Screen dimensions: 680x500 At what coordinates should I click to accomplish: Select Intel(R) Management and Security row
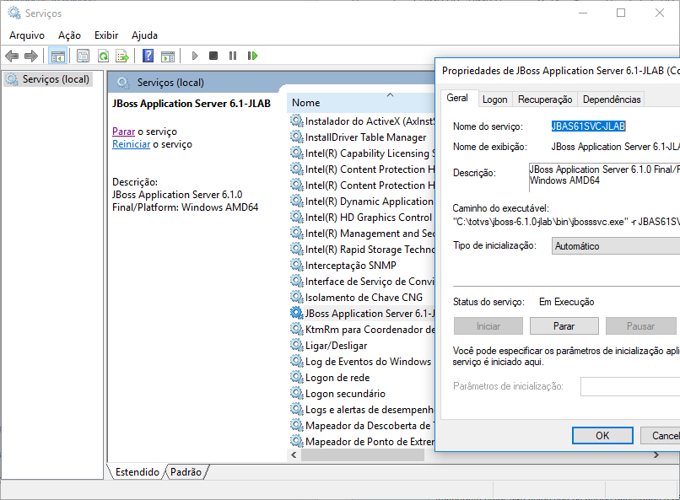pos(362,234)
